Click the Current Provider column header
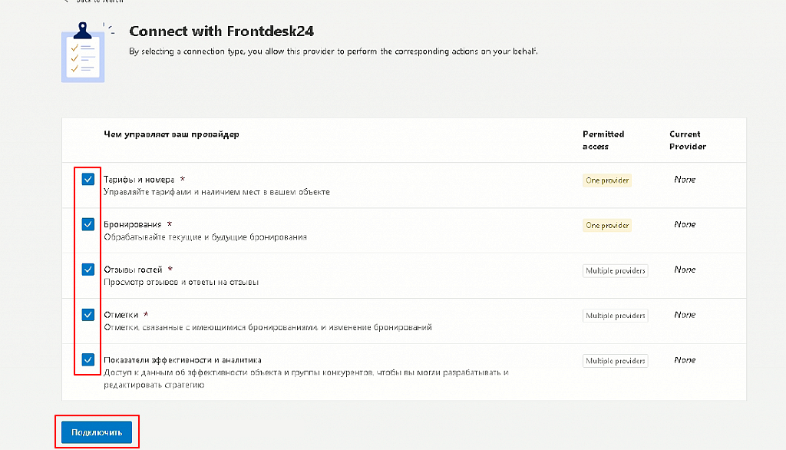786x450 pixels. [x=687, y=140]
